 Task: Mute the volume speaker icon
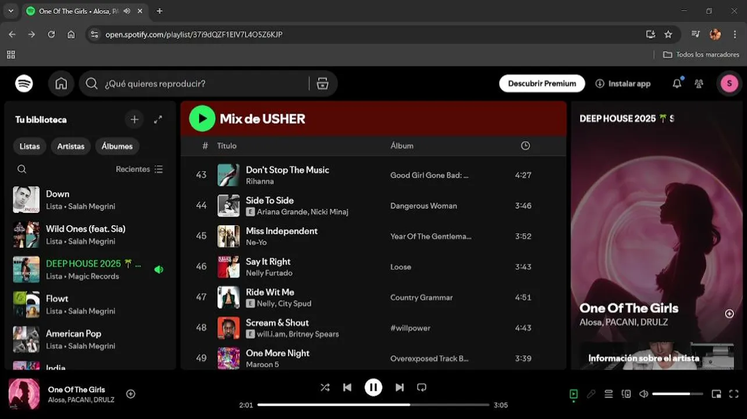click(x=643, y=394)
